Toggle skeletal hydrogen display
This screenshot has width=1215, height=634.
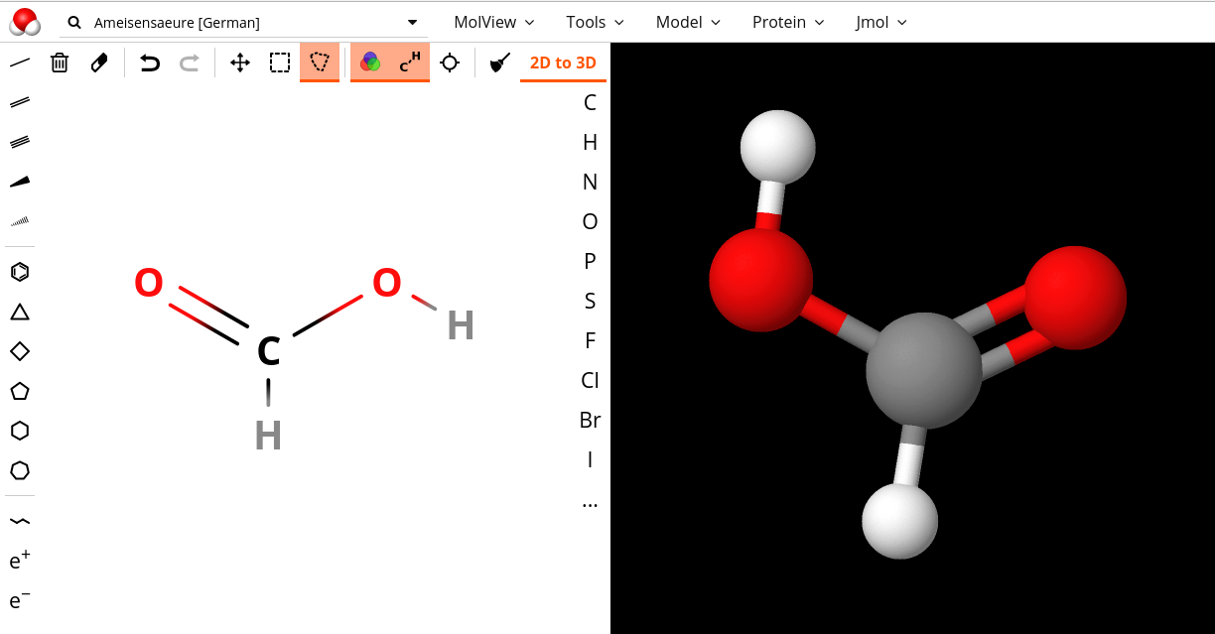(410, 63)
